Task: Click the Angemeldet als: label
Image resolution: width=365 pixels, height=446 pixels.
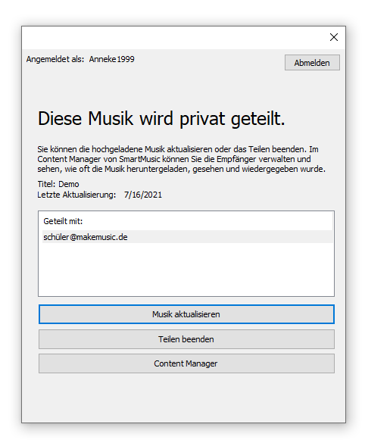Action: click(55, 59)
